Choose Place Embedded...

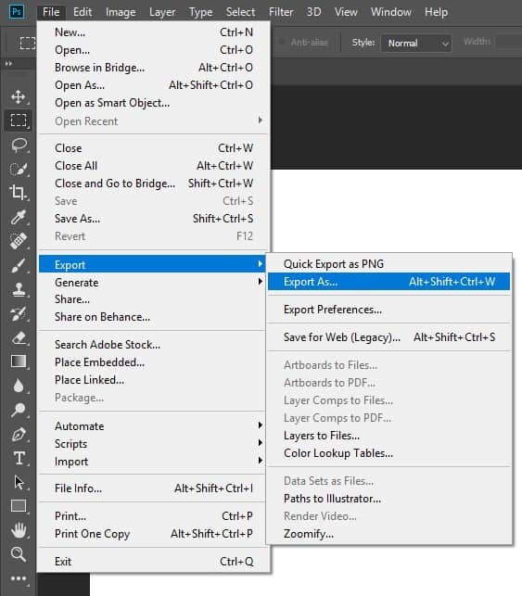point(154,361)
